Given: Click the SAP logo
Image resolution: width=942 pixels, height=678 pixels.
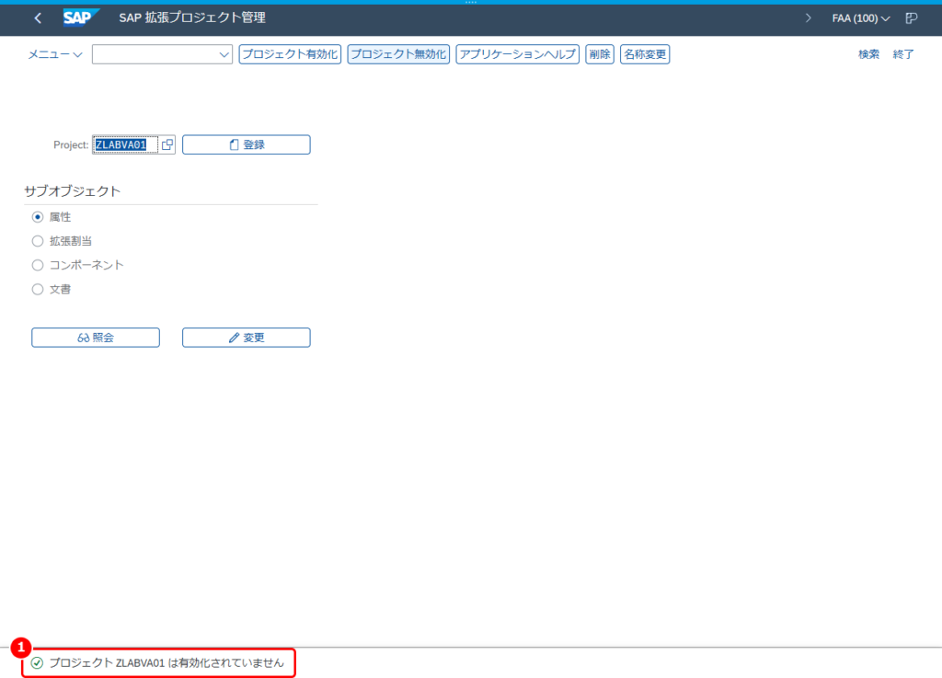Looking at the screenshot, I should (x=81, y=18).
